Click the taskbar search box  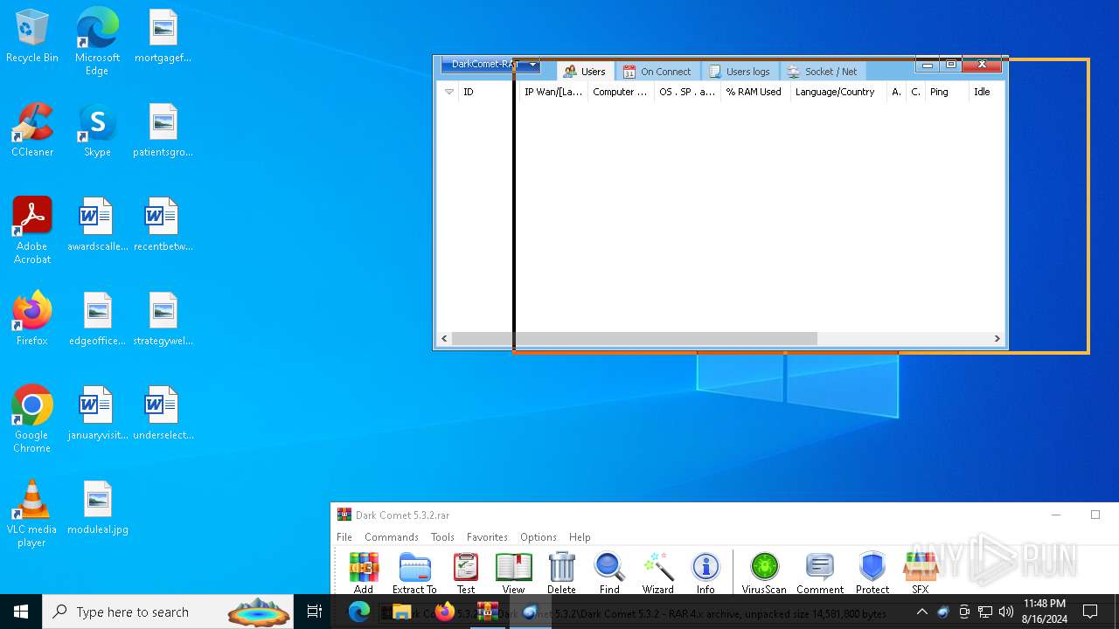170,612
